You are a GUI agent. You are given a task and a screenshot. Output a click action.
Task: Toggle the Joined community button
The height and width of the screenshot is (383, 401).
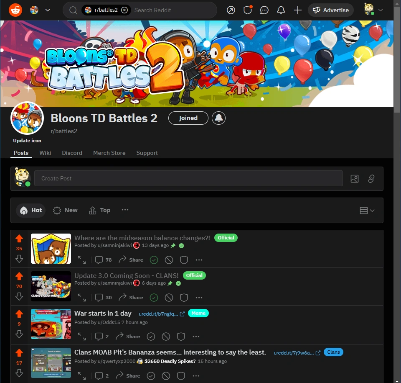188,118
